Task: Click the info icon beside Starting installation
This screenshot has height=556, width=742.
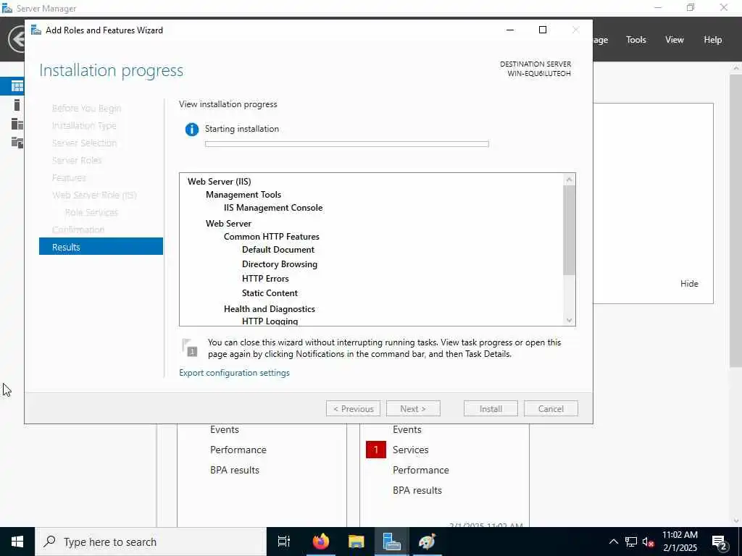Action: click(x=191, y=129)
